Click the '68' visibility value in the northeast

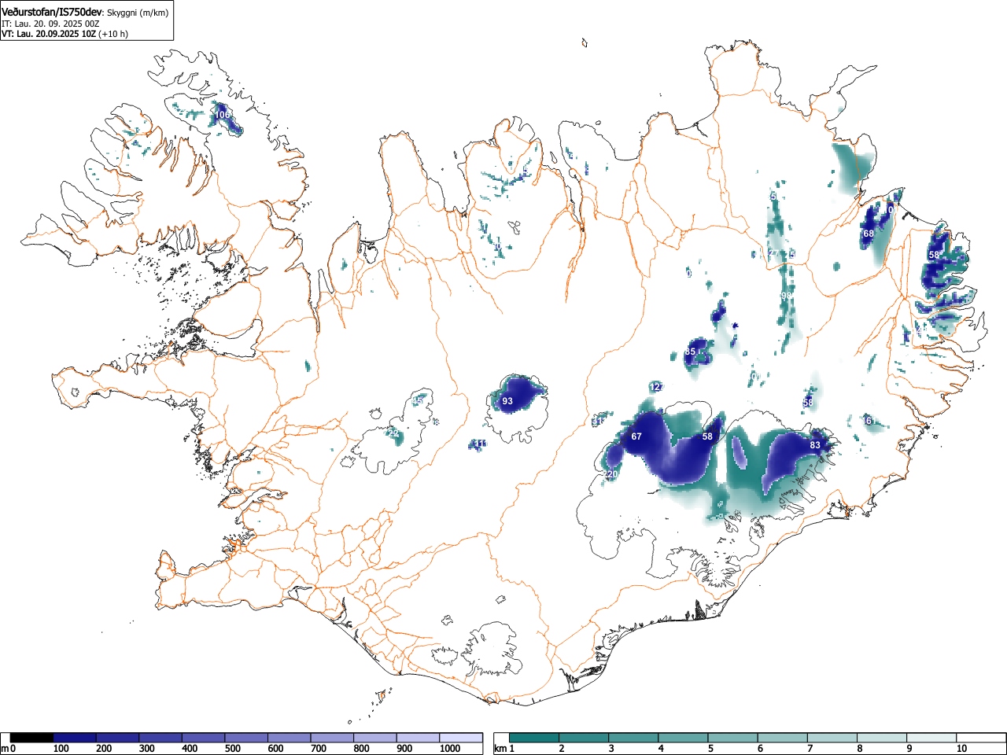(869, 234)
